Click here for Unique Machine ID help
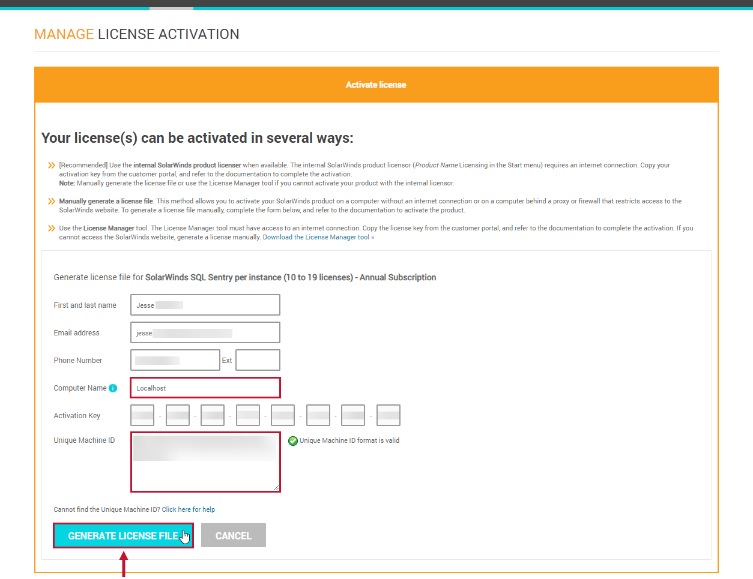Viewport: 753px width, 579px height. (x=189, y=509)
